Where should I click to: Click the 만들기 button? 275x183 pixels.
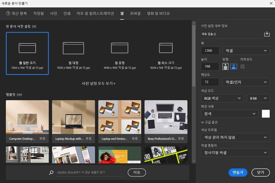coord(238,172)
